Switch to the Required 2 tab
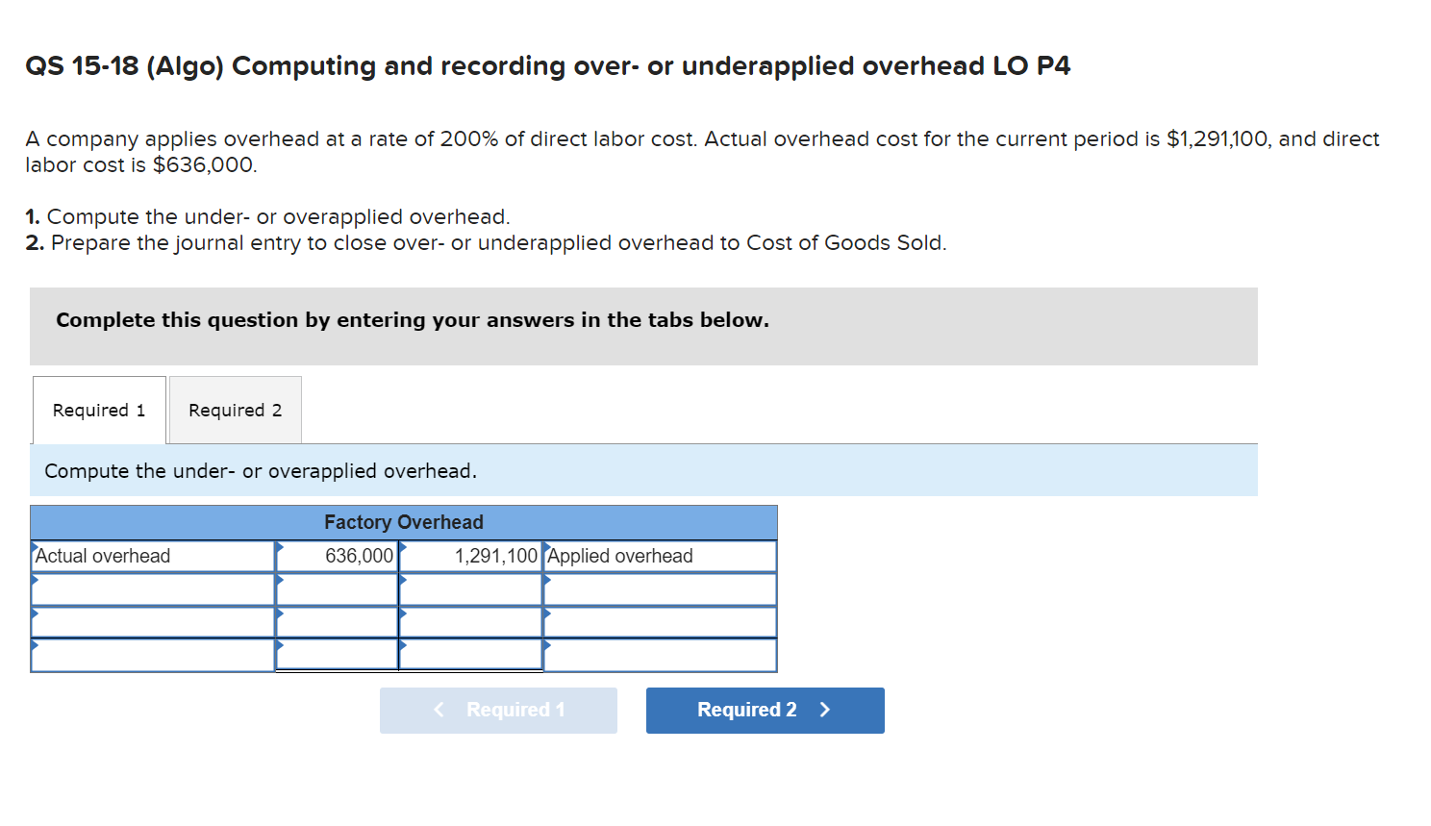 pyautogui.click(x=234, y=410)
